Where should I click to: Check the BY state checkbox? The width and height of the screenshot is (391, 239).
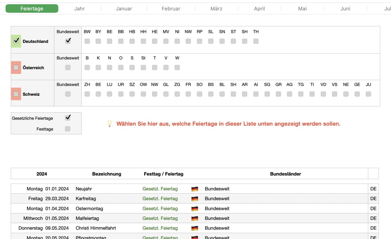pos(98,41)
